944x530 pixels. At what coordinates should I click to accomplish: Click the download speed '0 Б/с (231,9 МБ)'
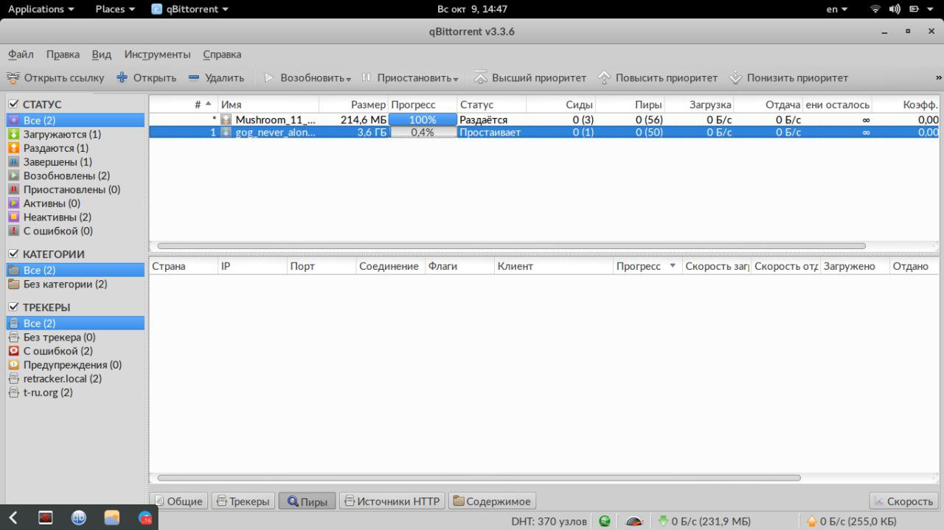[x=704, y=521]
